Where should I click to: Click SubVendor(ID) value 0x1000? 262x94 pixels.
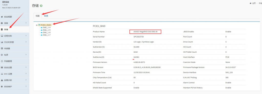136,47
